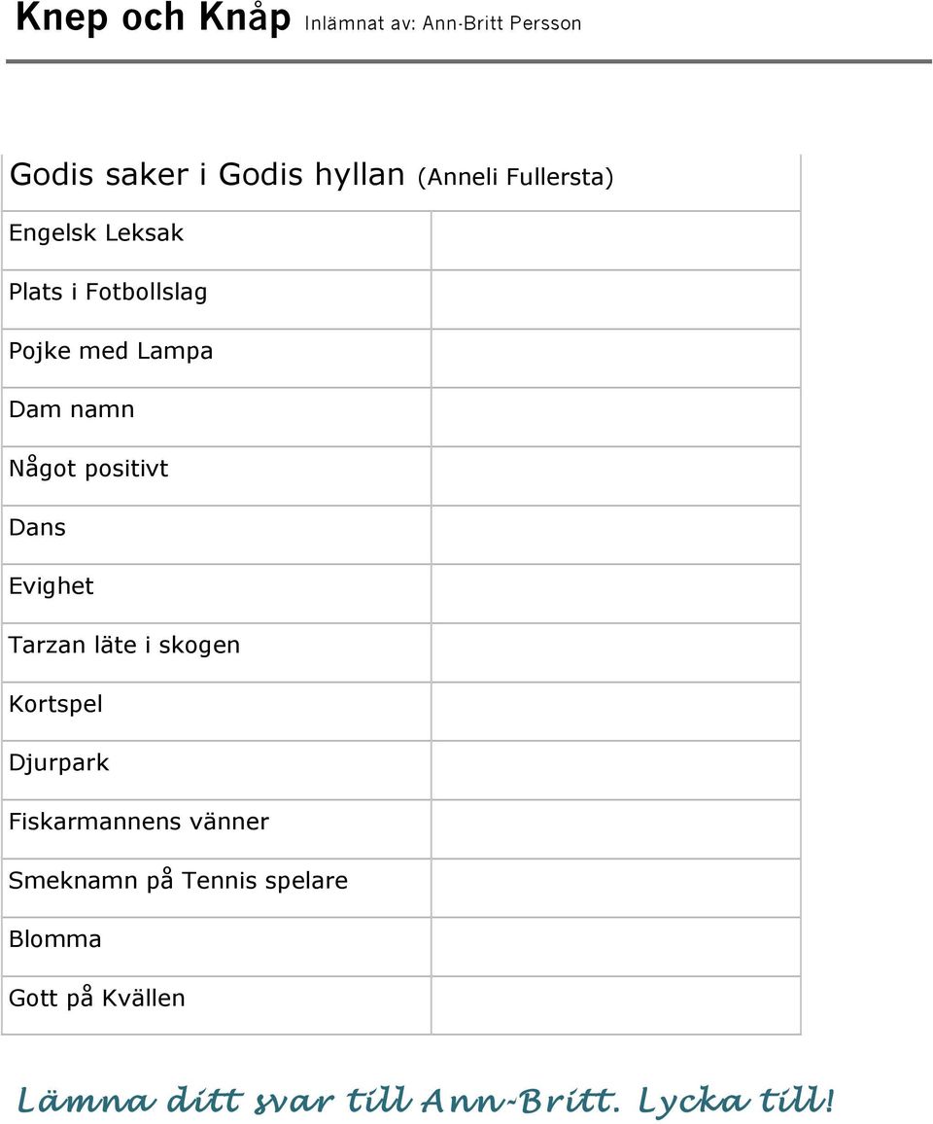The image size is (933, 1124).
Task: Click the Inlämnat av: Ann-Britt Persson text
Action: (x=443, y=23)
